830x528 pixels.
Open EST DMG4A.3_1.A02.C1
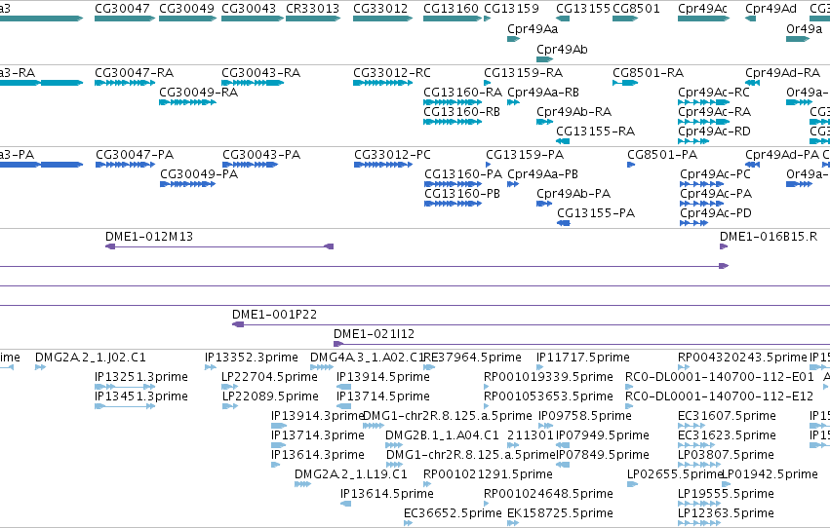[322, 367]
